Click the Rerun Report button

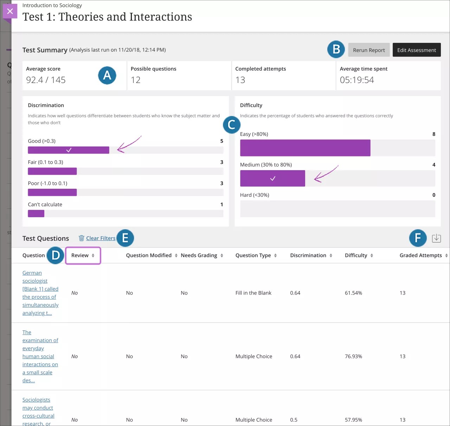(x=369, y=50)
